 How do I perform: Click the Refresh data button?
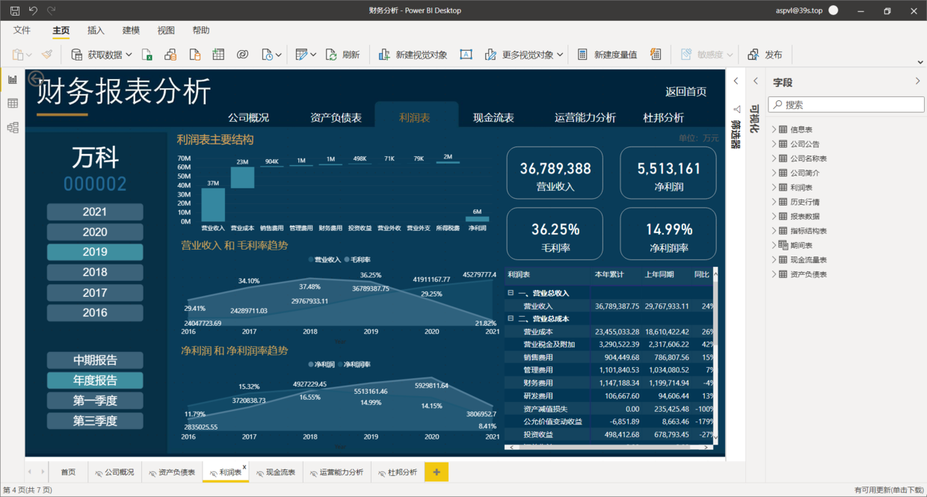[x=342, y=55]
